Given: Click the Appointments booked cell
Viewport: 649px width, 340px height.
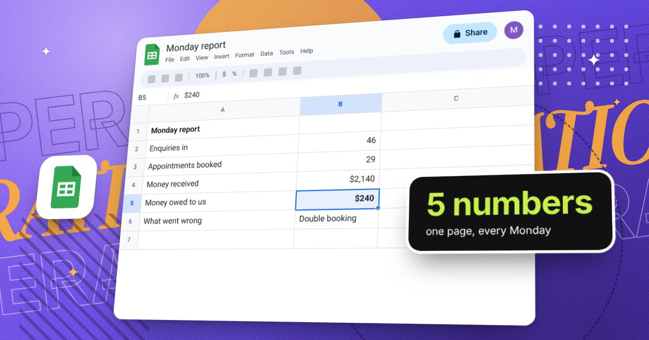Looking at the screenshot, I should 221,165.
